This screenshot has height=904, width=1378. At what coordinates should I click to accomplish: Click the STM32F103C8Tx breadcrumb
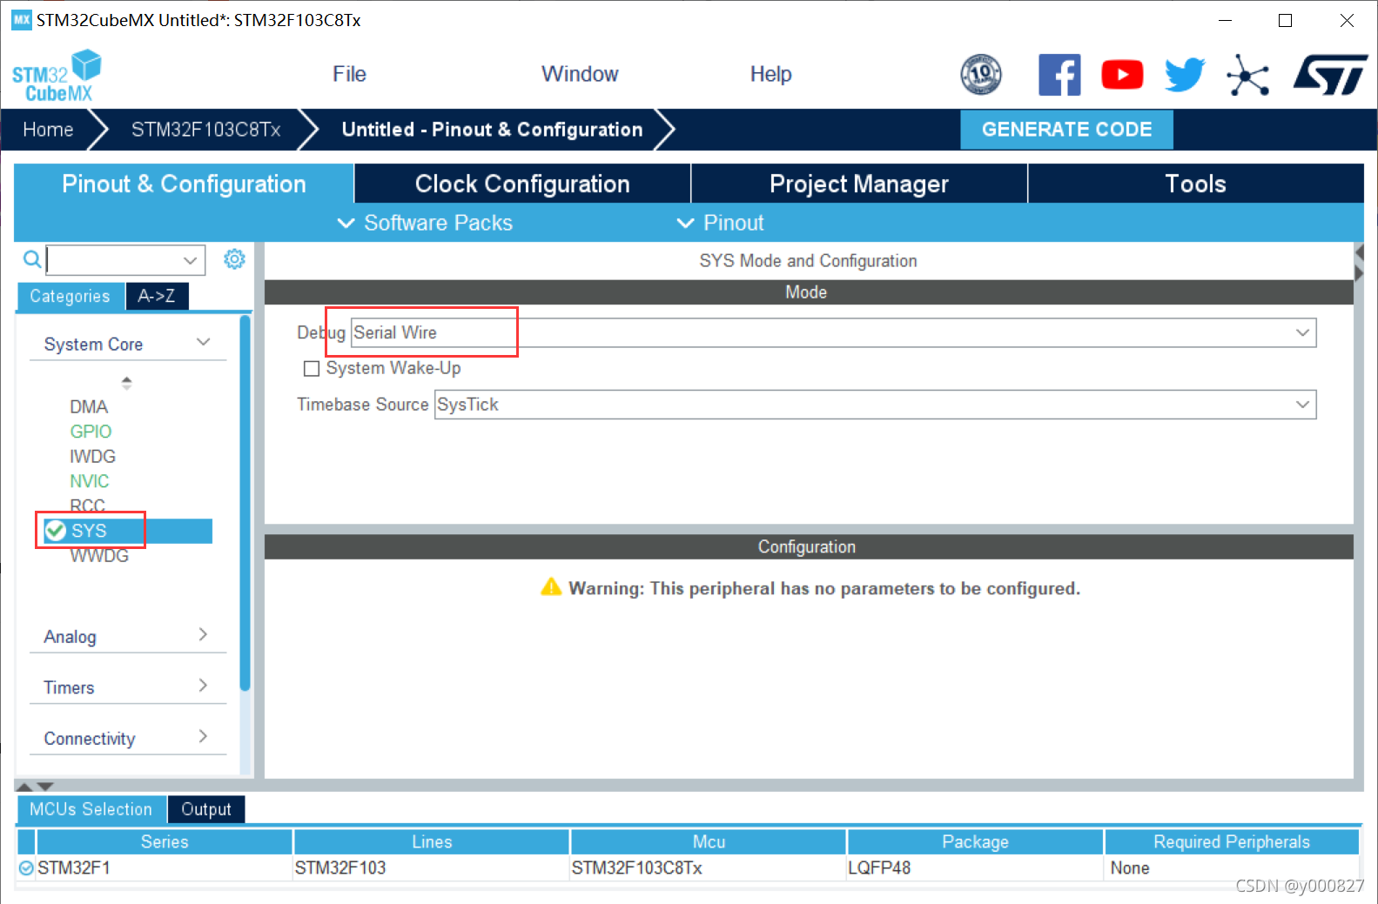[x=205, y=130]
